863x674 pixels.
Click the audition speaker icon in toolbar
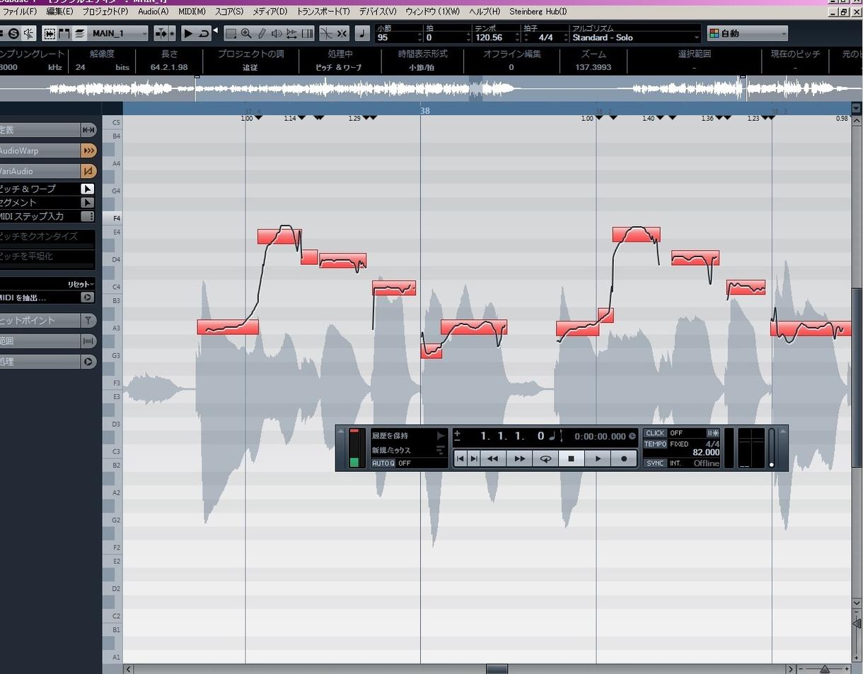tap(28, 33)
